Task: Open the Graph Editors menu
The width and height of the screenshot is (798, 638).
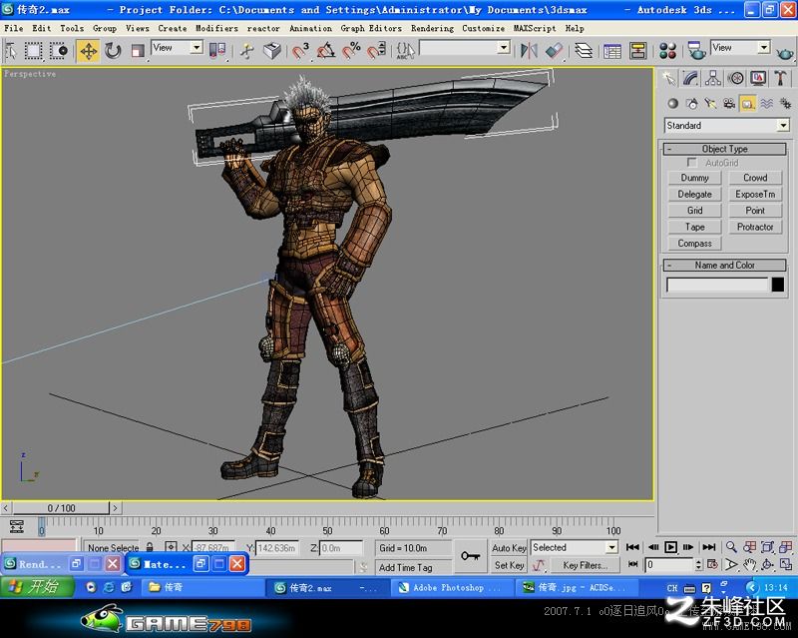Action: click(x=371, y=28)
